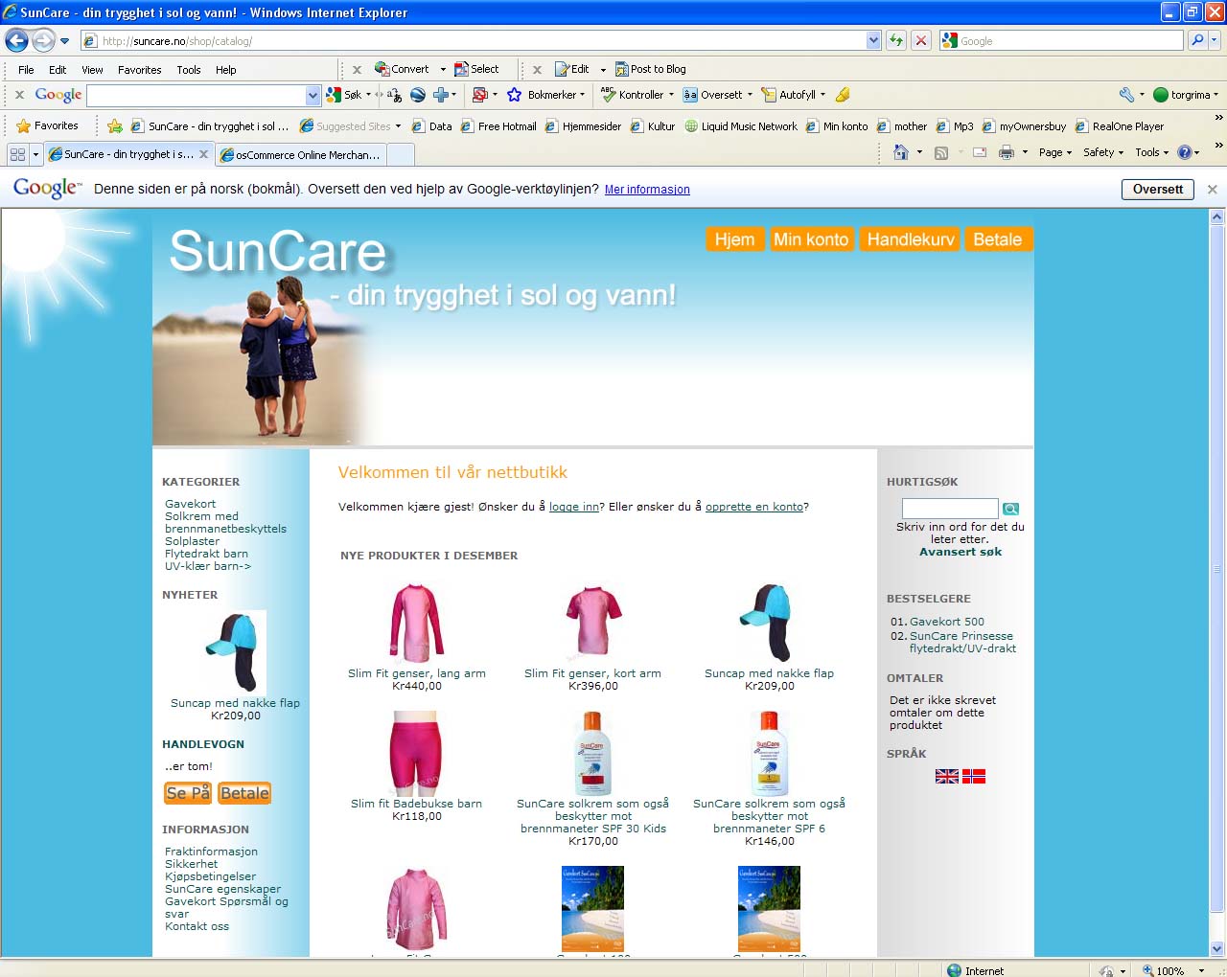Open the Gavekort category link
The height and width of the screenshot is (977, 1227).
tap(190, 504)
